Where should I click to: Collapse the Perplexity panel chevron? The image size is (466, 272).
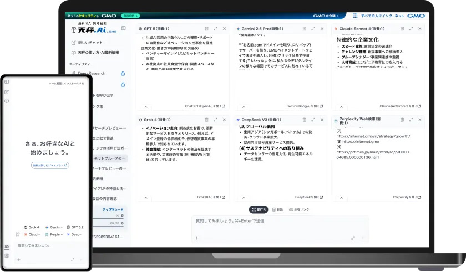pos(342,198)
